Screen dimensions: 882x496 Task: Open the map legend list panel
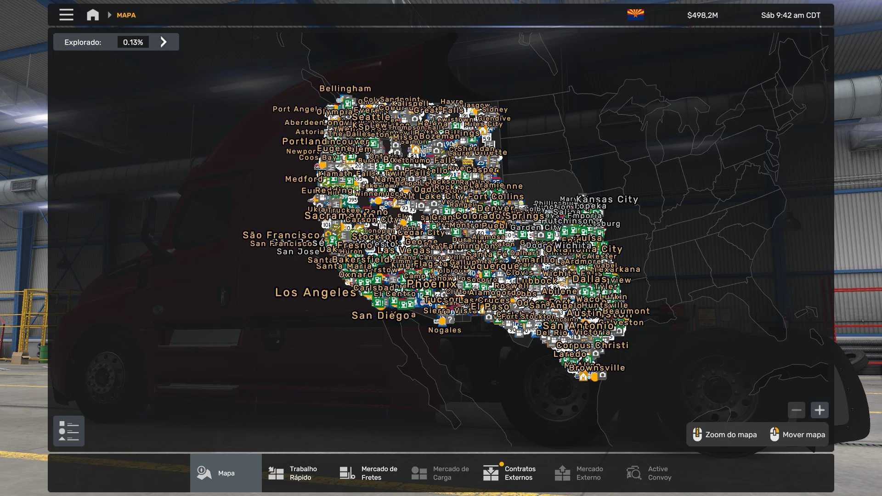click(x=69, y=431)
